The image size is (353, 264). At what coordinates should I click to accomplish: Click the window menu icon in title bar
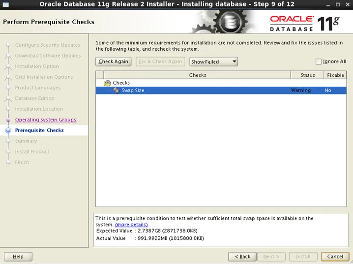[x=5, y=4]
